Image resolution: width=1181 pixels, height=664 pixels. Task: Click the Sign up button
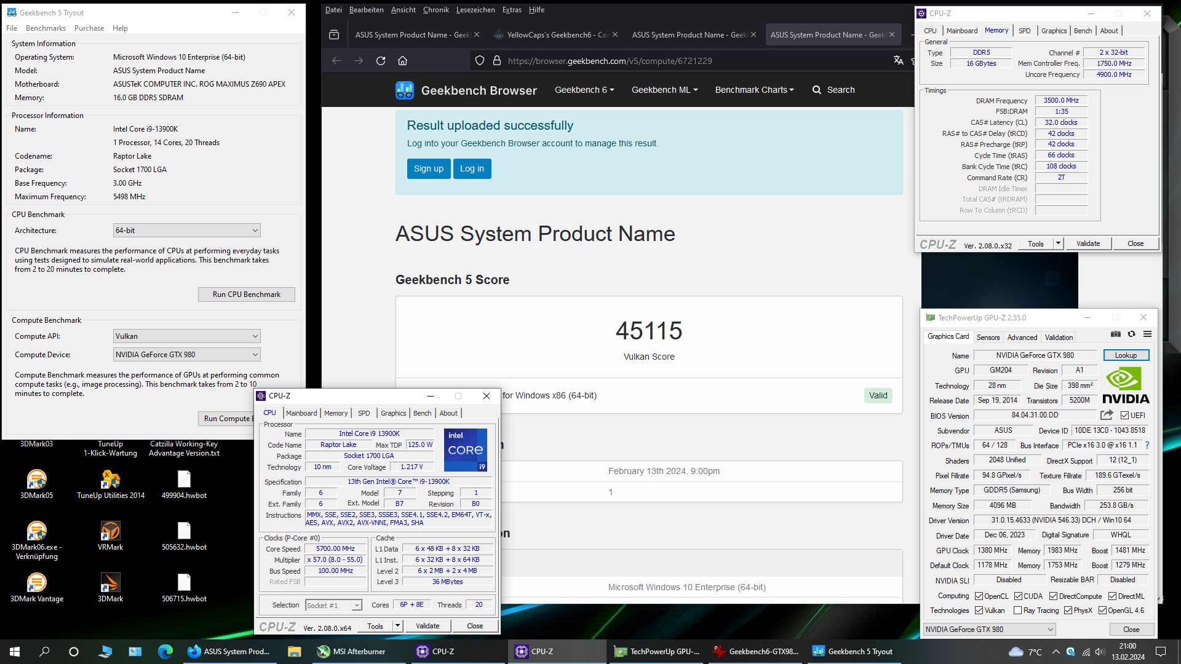tap(429, 168)
